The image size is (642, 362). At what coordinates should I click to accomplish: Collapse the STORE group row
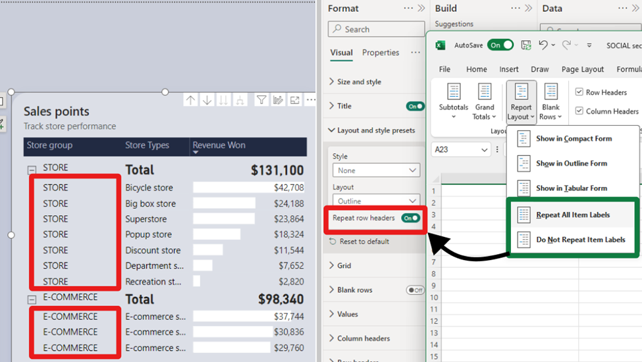[x=32, y=169]
